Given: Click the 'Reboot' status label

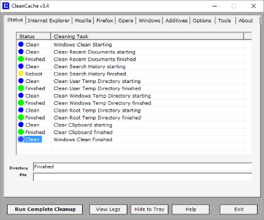Looking at the screenshot, I should (33, 74).
